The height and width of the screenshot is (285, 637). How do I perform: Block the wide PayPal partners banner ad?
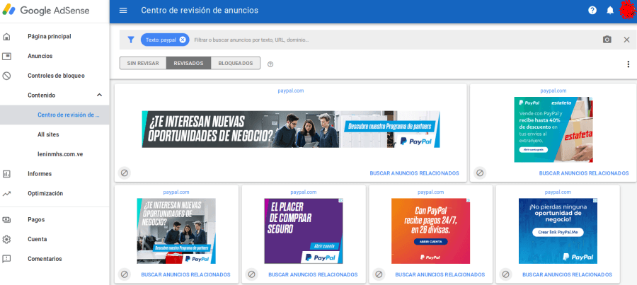point(125,173)
